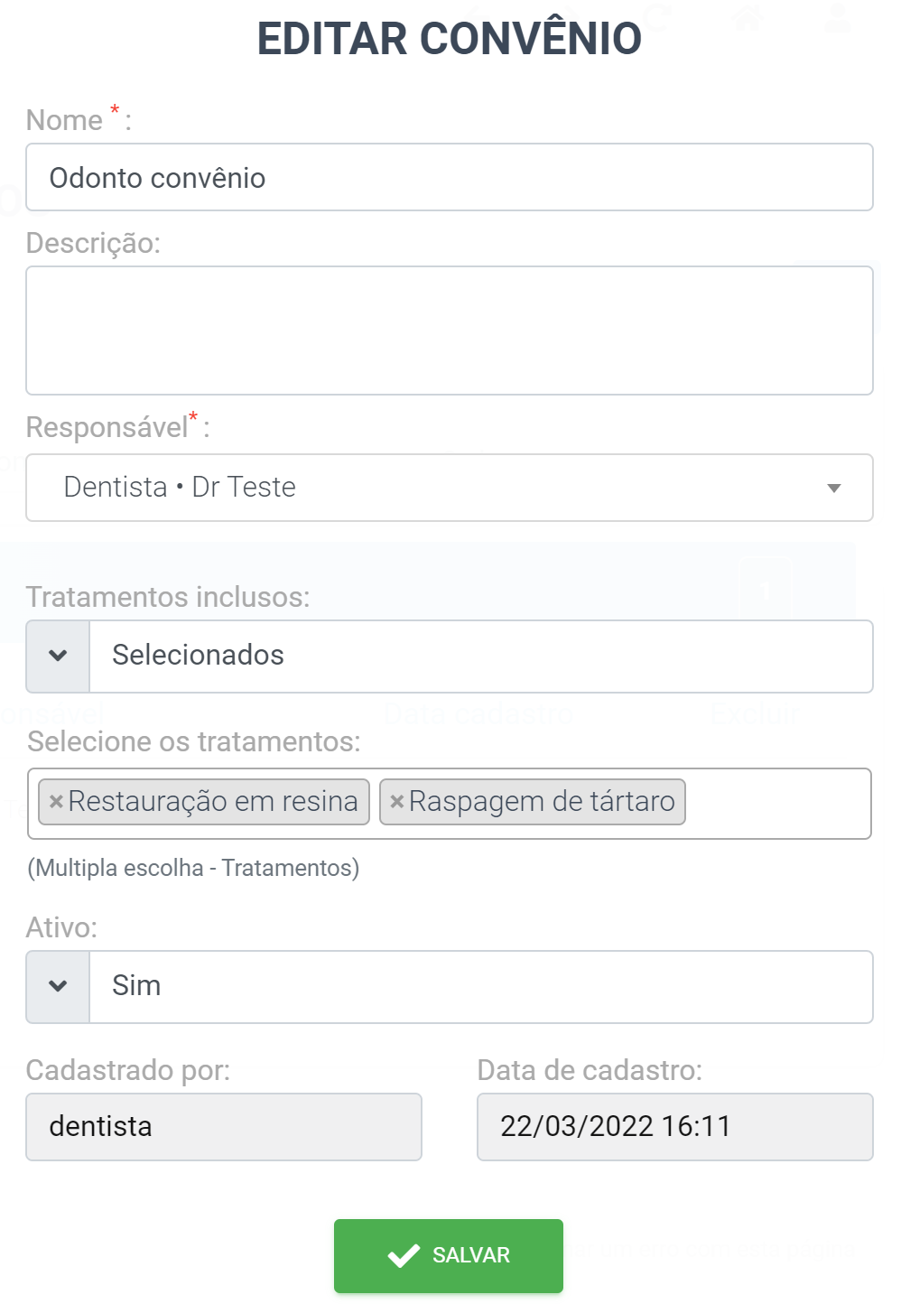Remove the Raspagem de tártaro tag

point(396,802)
